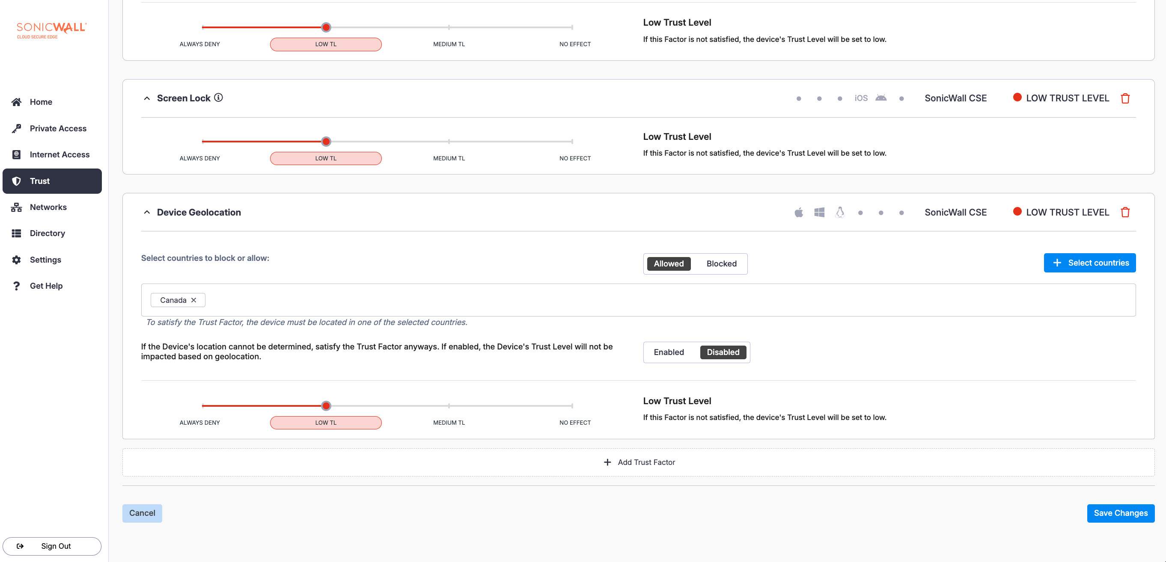Screen dimensions: 1166x562
Task: Go to Private Access page
Action: (58, 128)
